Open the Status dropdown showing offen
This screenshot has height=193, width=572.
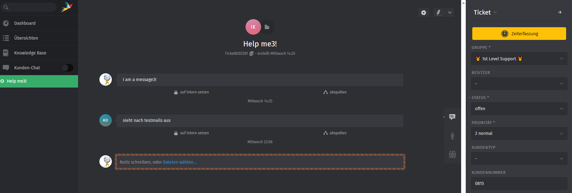click(x=519, y=109)
